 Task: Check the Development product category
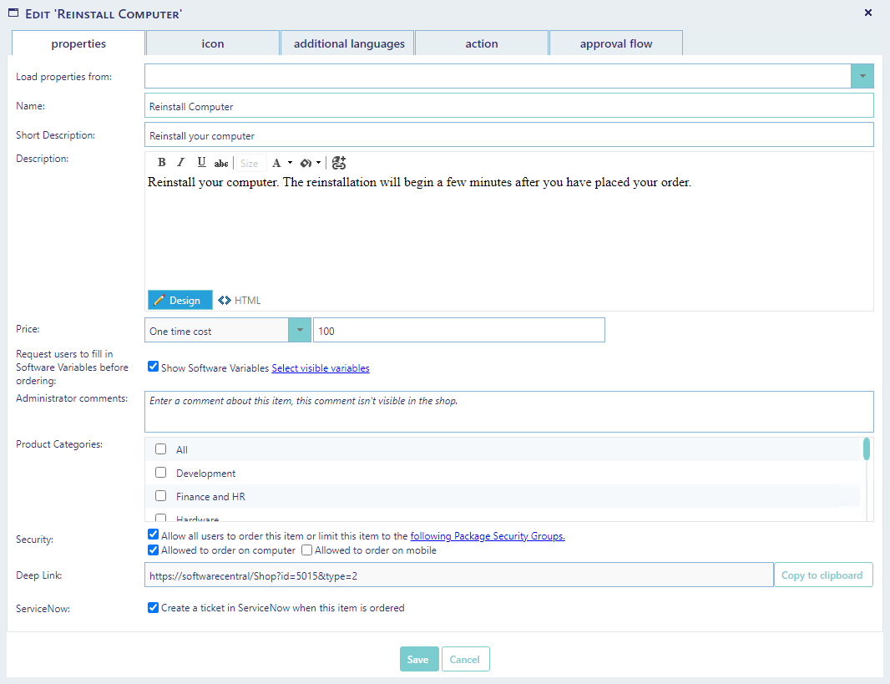[161, 473]
